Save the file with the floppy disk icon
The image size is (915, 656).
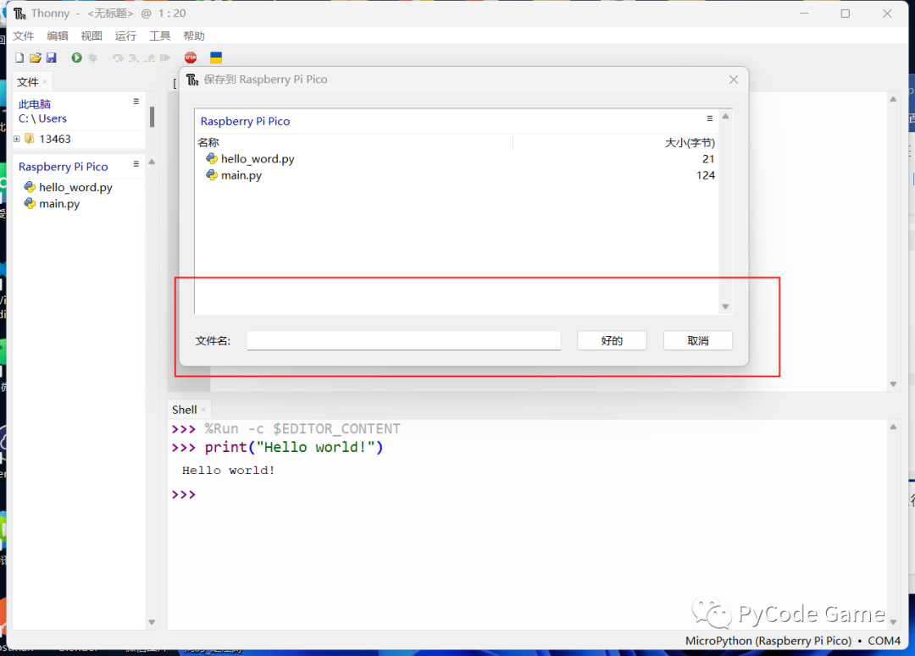tap(52, 58)
